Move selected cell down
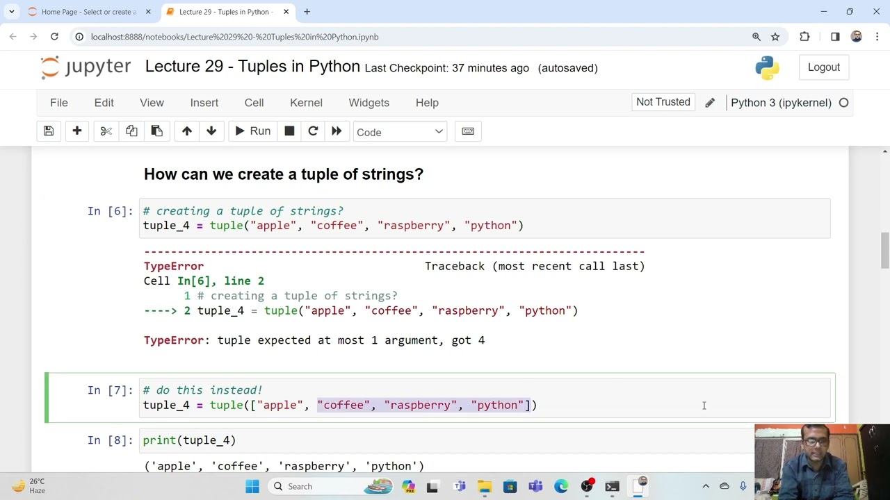The image size is (890, 500). (211, 131)
